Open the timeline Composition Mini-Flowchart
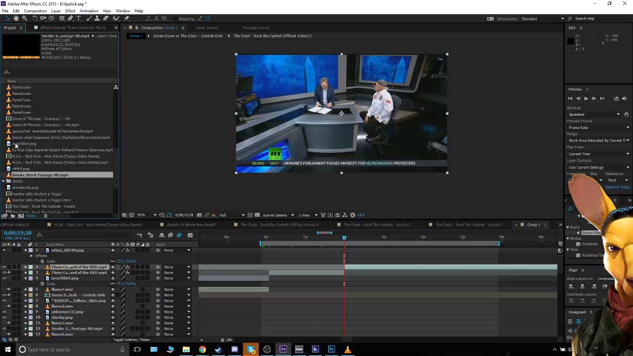The image size is (633, 356). (140, 235)
